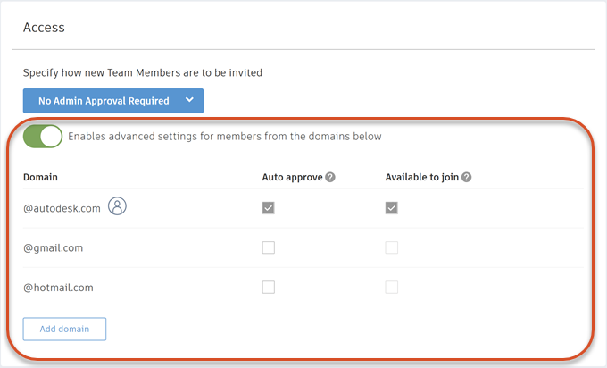
Task: Click the help icon beside Auto approve
Action: 330,177
